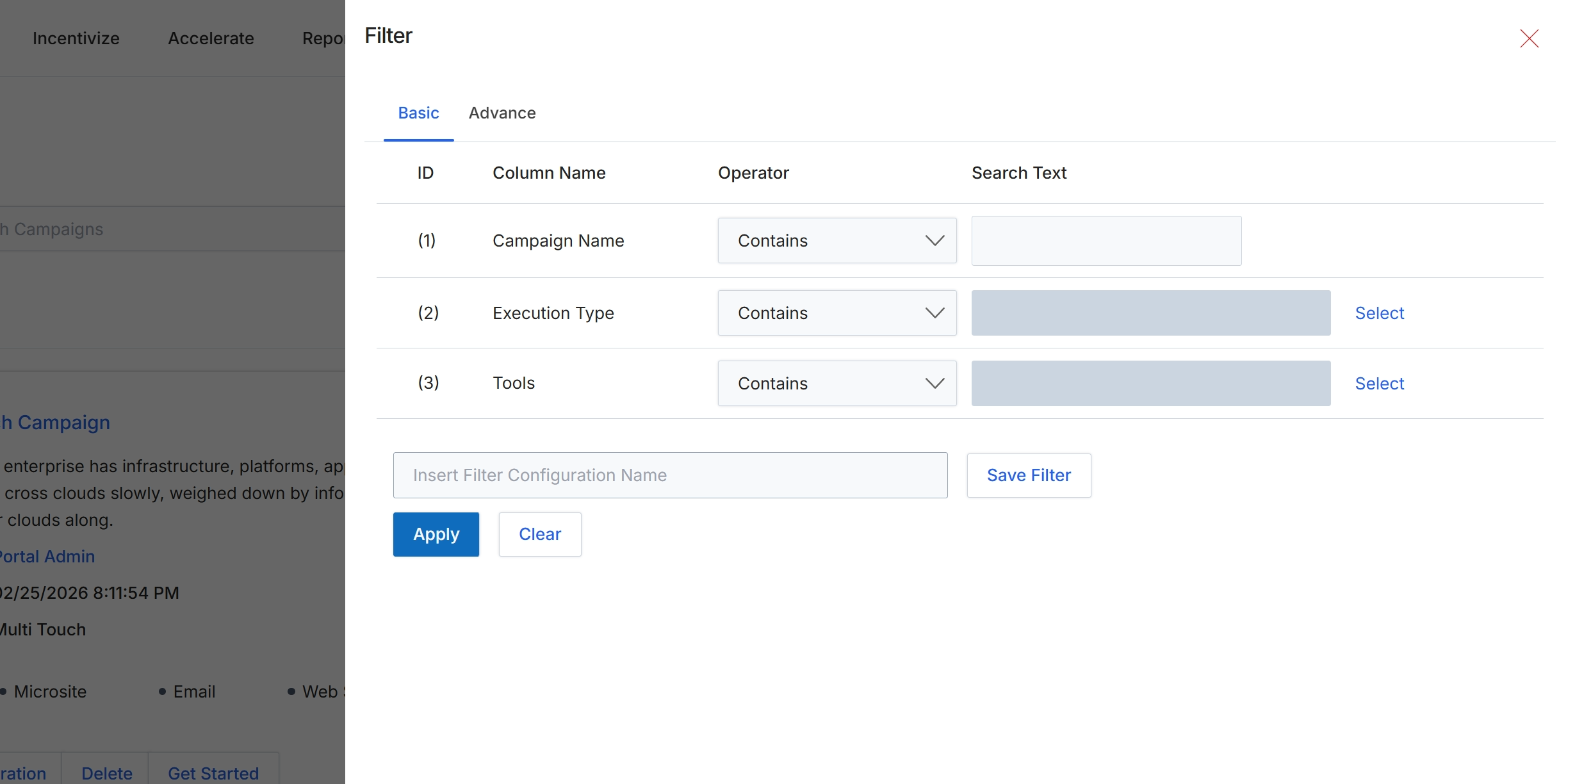Click the Portal Admin link in background

[x=47, y=557]
